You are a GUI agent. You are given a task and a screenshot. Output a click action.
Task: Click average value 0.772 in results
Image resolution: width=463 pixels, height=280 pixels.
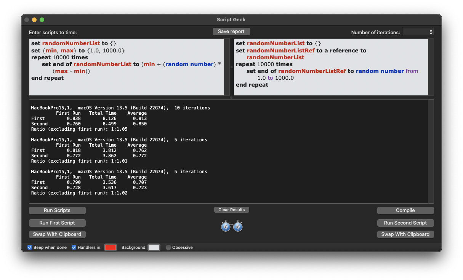140,156
